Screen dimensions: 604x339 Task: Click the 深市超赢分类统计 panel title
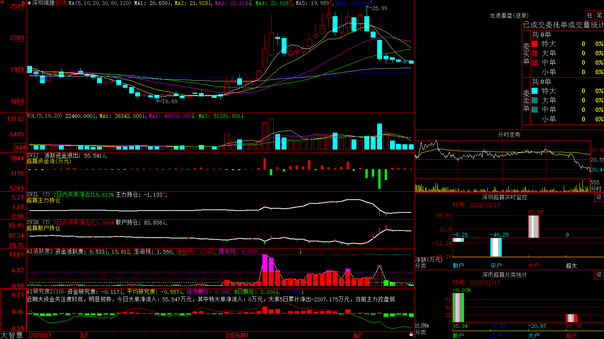pyautogui.click(x=505, y=275)
